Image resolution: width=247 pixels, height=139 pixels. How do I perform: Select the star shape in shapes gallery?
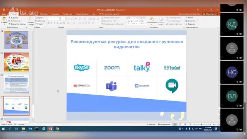click(x=142, y=24)
